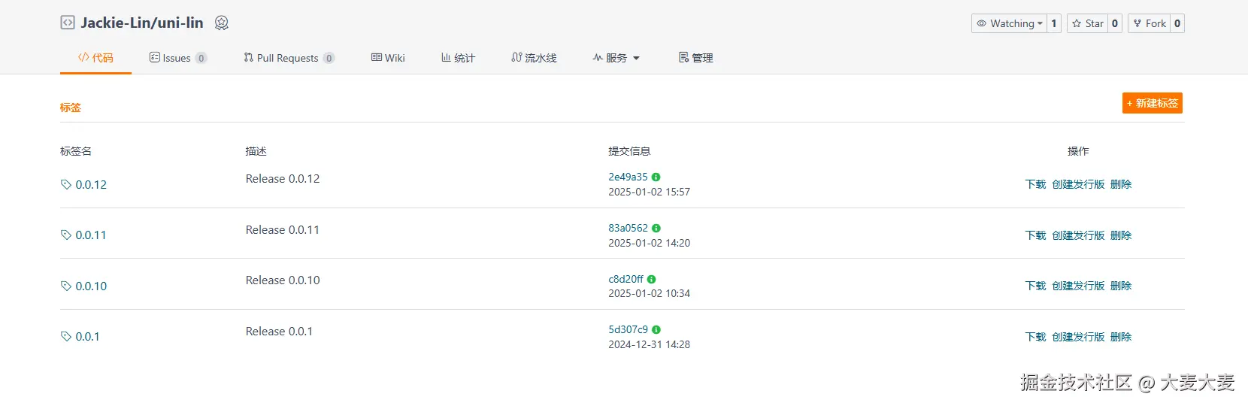
Task: Open the Watching dropdown
Action: (x=1010, y=23)
